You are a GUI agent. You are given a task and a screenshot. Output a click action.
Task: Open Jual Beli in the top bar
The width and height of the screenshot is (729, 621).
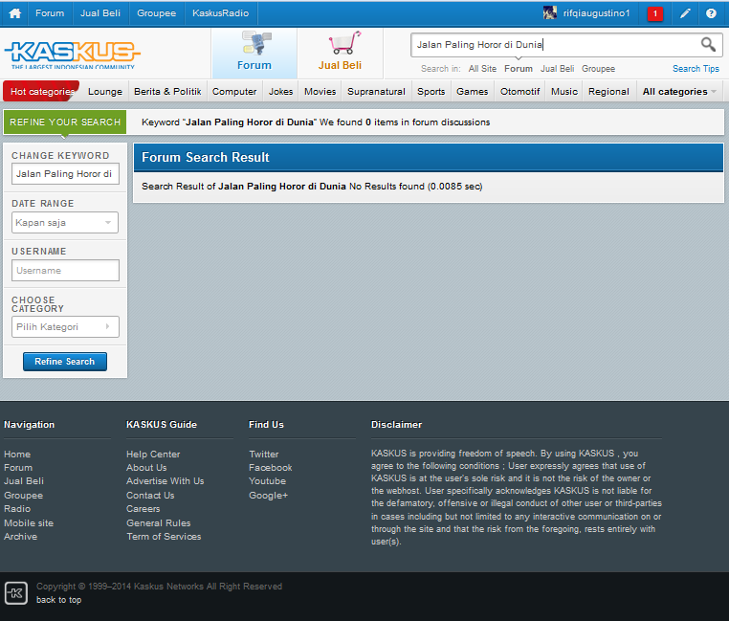click(x=100, y=13)
